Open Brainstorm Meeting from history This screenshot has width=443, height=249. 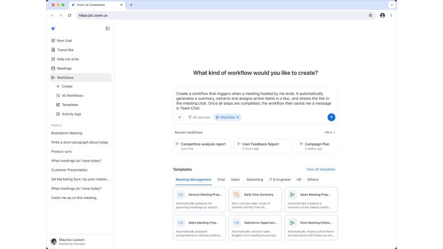[67, 133]
